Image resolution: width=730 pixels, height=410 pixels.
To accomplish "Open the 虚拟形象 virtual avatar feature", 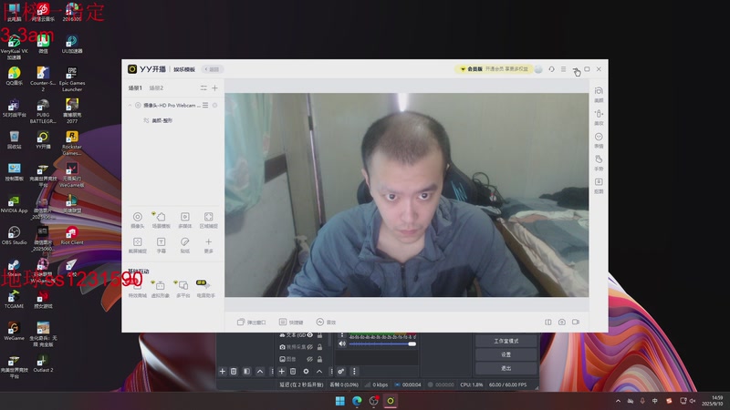I will tap(161, 289).
